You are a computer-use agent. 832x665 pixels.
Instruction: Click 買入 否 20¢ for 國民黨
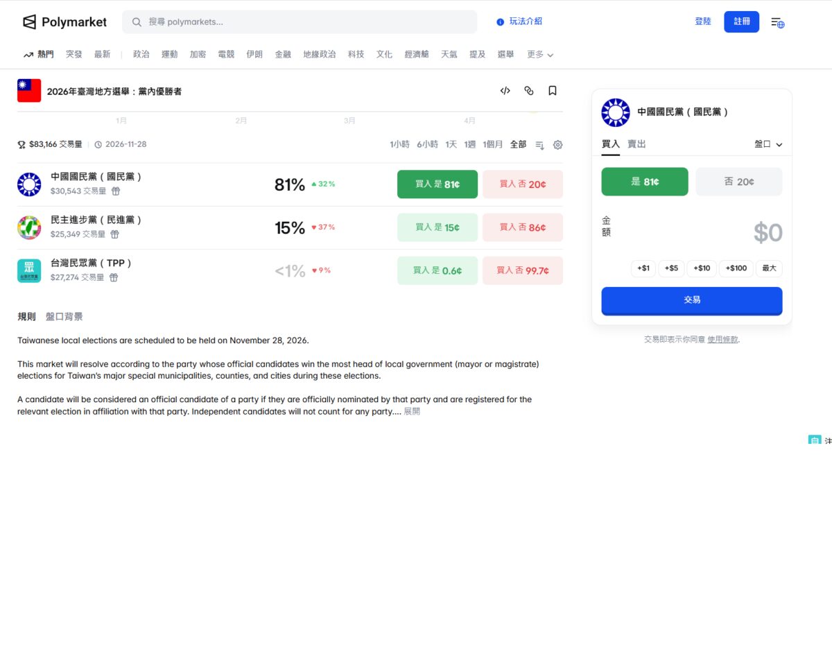523,184
